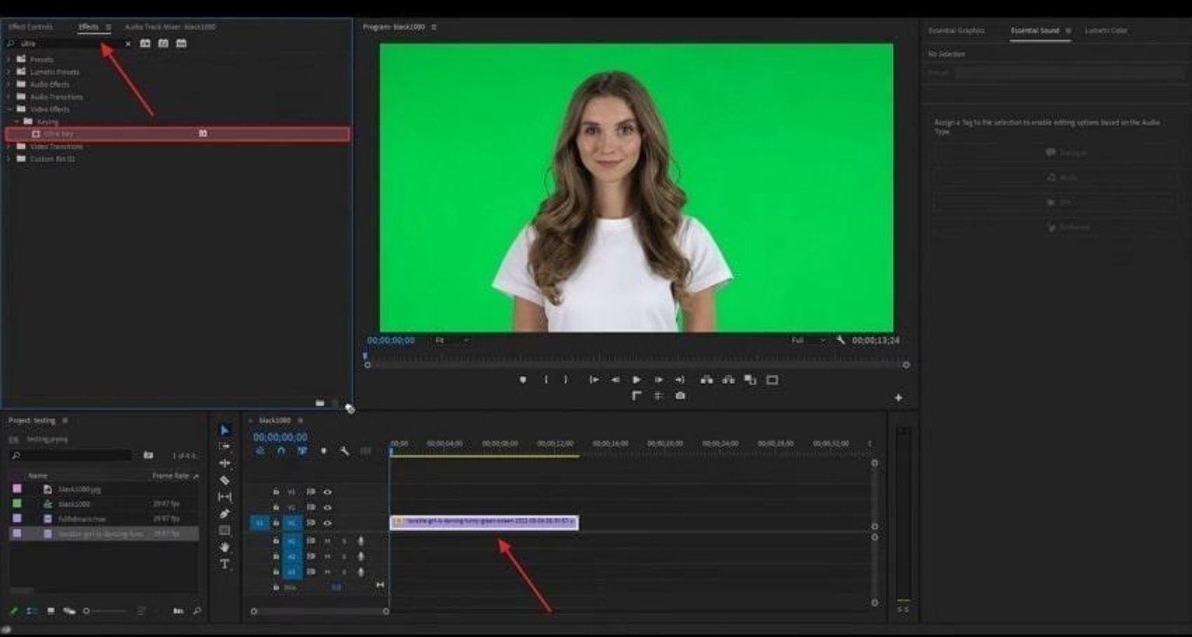Clear the effects search field
This screenshot has height=637, width=1192.
coord(128,44)
